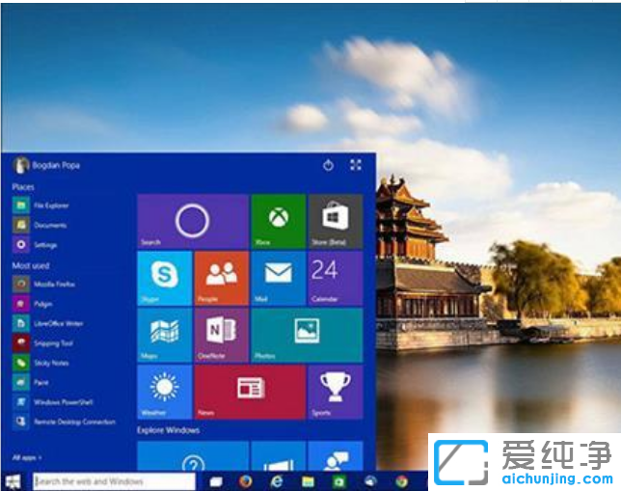Image resolution: width=621 pixels, height=491 pixels.
Task: Open the Photos tile
Action: point(307,336)
